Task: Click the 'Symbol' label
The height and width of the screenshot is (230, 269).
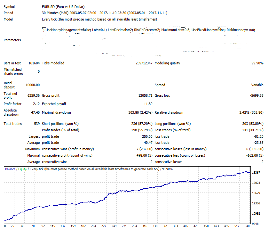Action: pyautogui.click(x=9, y=7)
